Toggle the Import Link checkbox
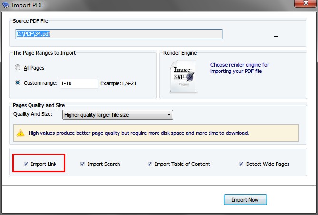 [x=26, y=164]
